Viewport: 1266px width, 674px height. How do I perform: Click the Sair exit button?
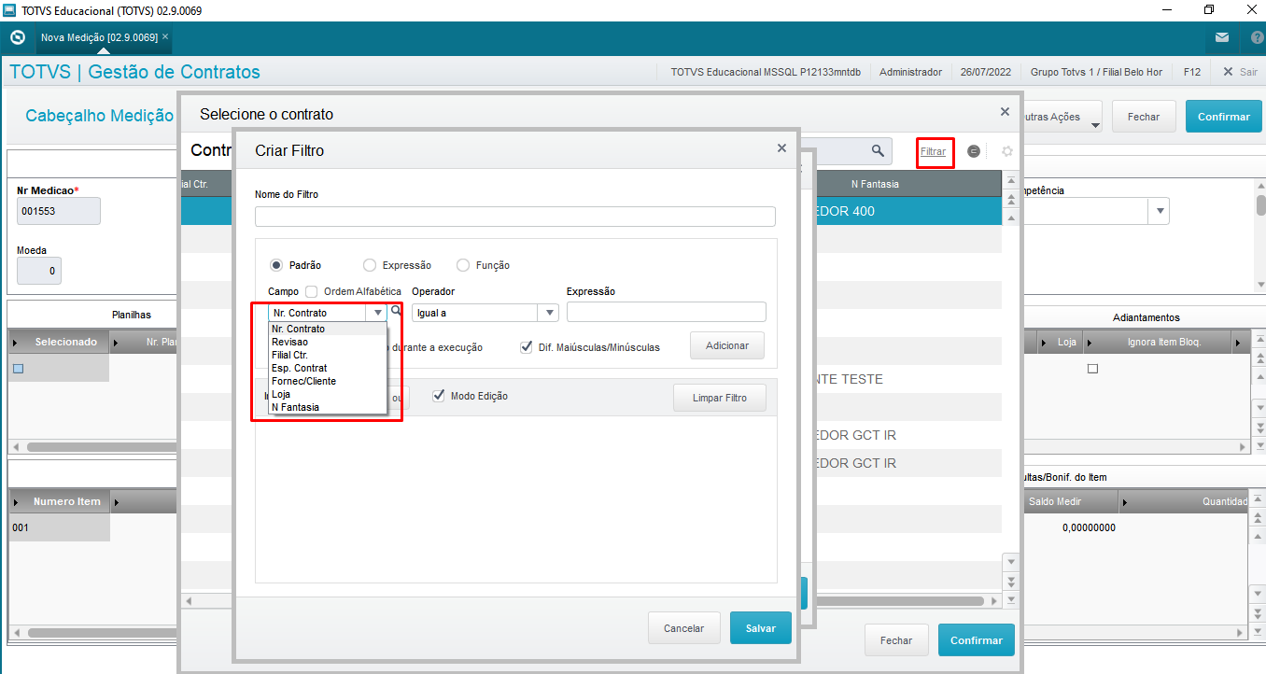(x=1240, y=72)
